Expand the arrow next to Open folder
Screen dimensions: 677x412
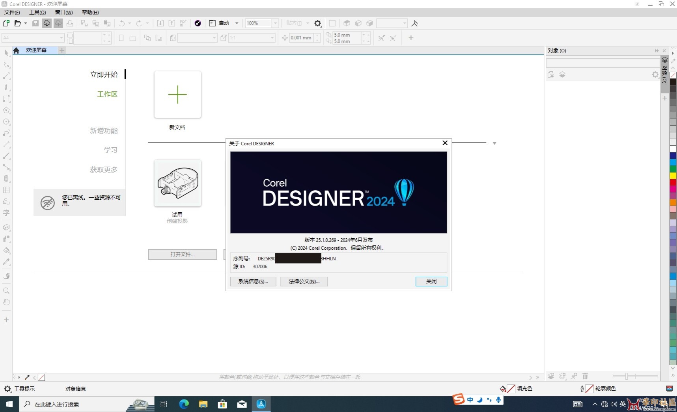(26, 23)
